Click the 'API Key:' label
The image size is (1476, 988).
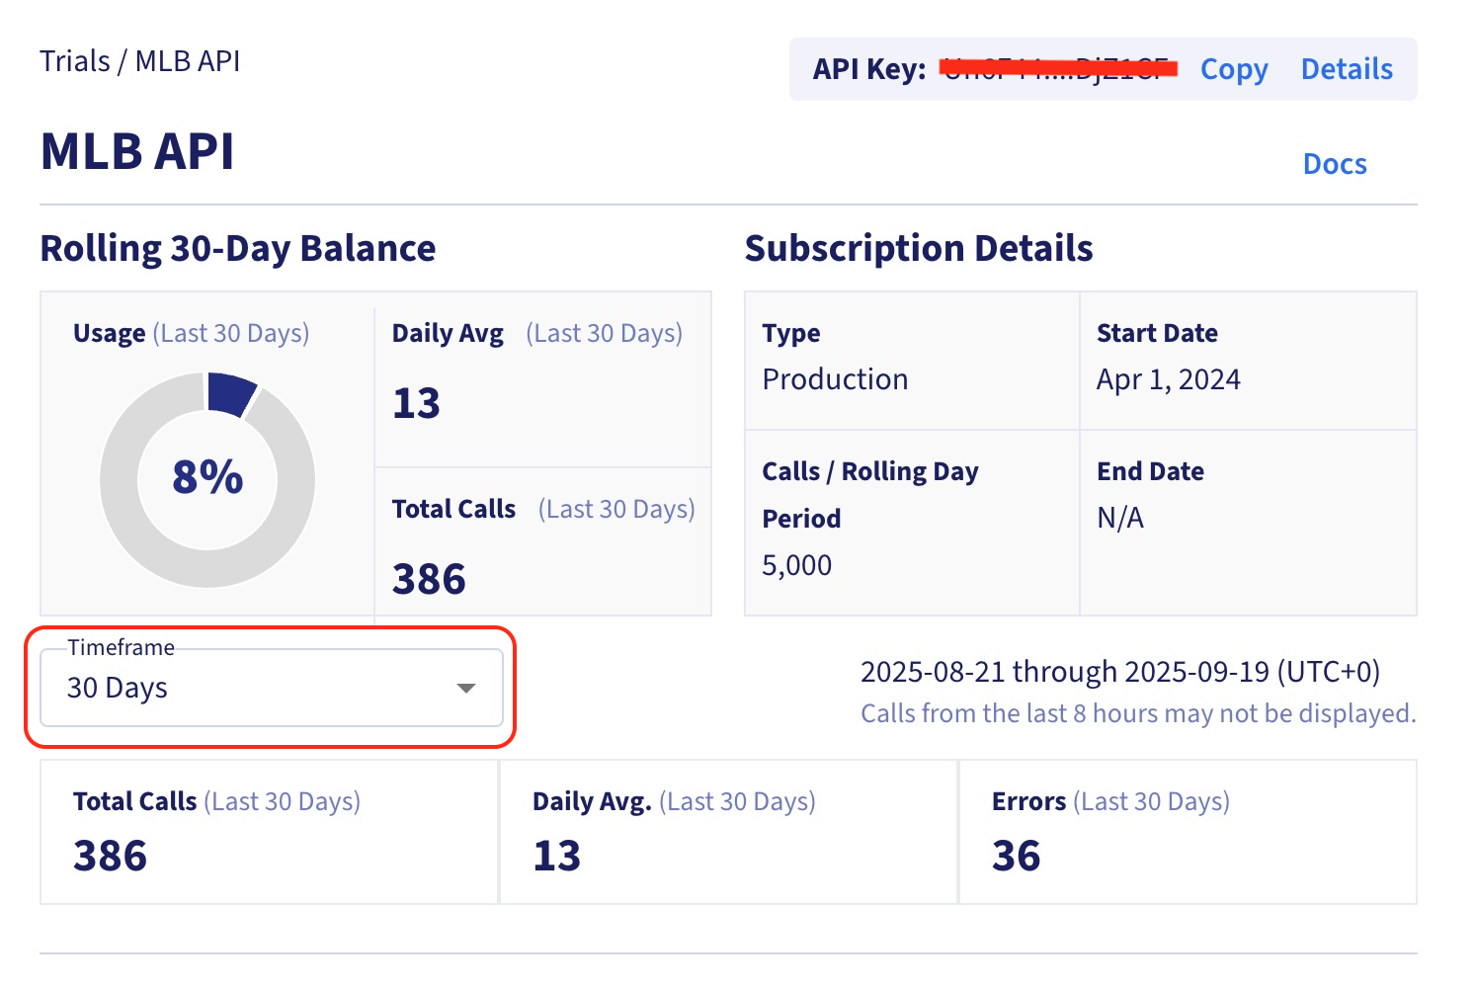(869, 69)
